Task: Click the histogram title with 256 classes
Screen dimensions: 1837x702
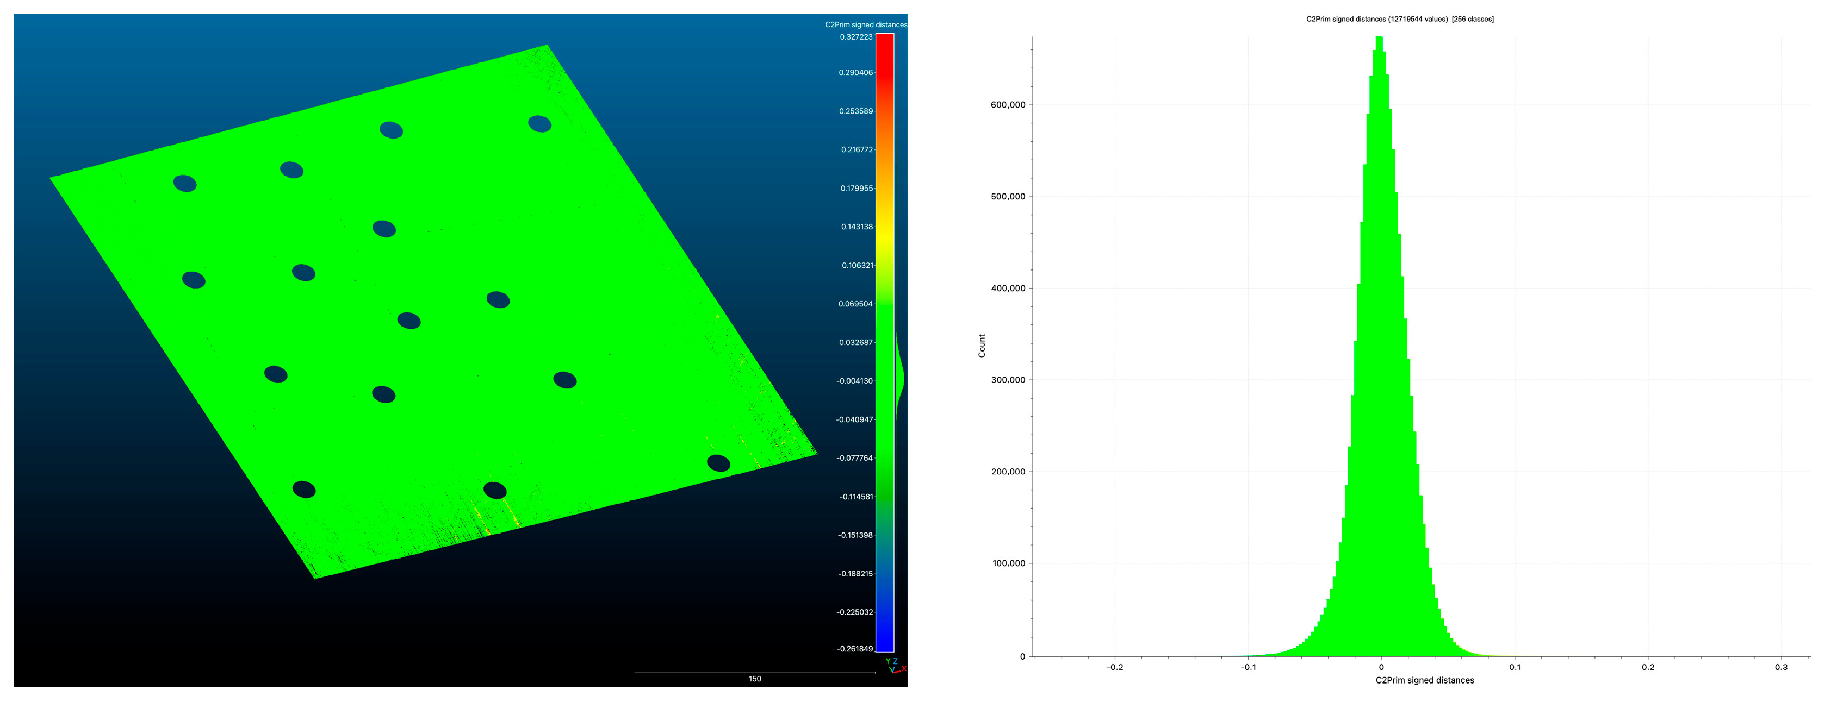Action: tap(1399, 19)
